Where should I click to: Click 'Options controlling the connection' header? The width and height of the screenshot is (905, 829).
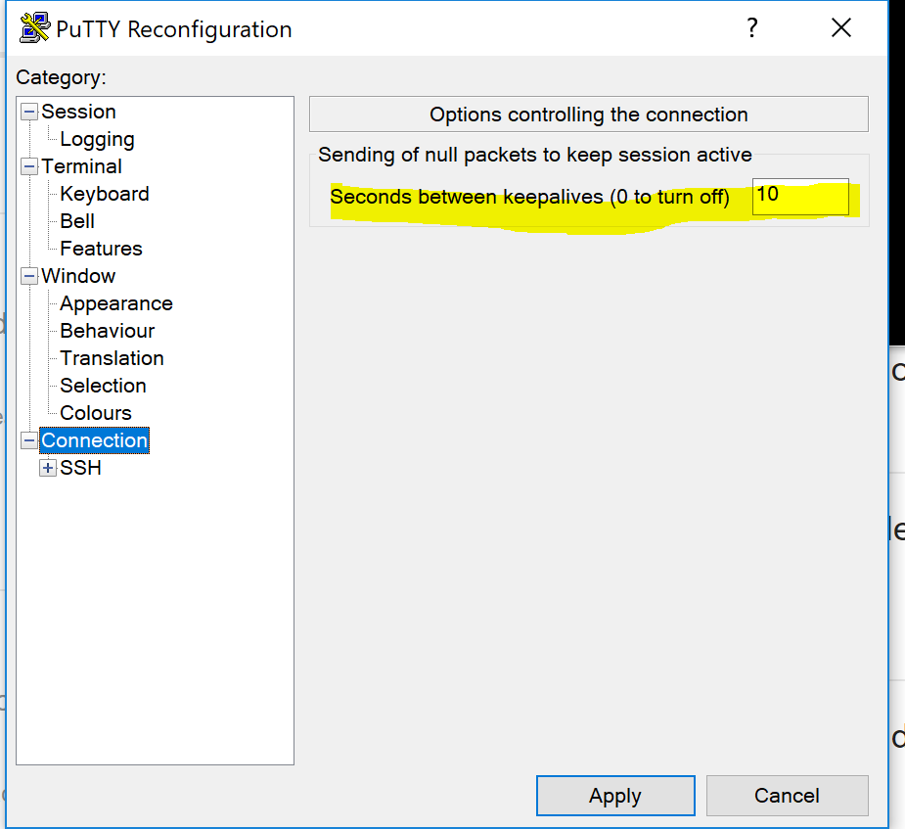(x=589, y=115)
